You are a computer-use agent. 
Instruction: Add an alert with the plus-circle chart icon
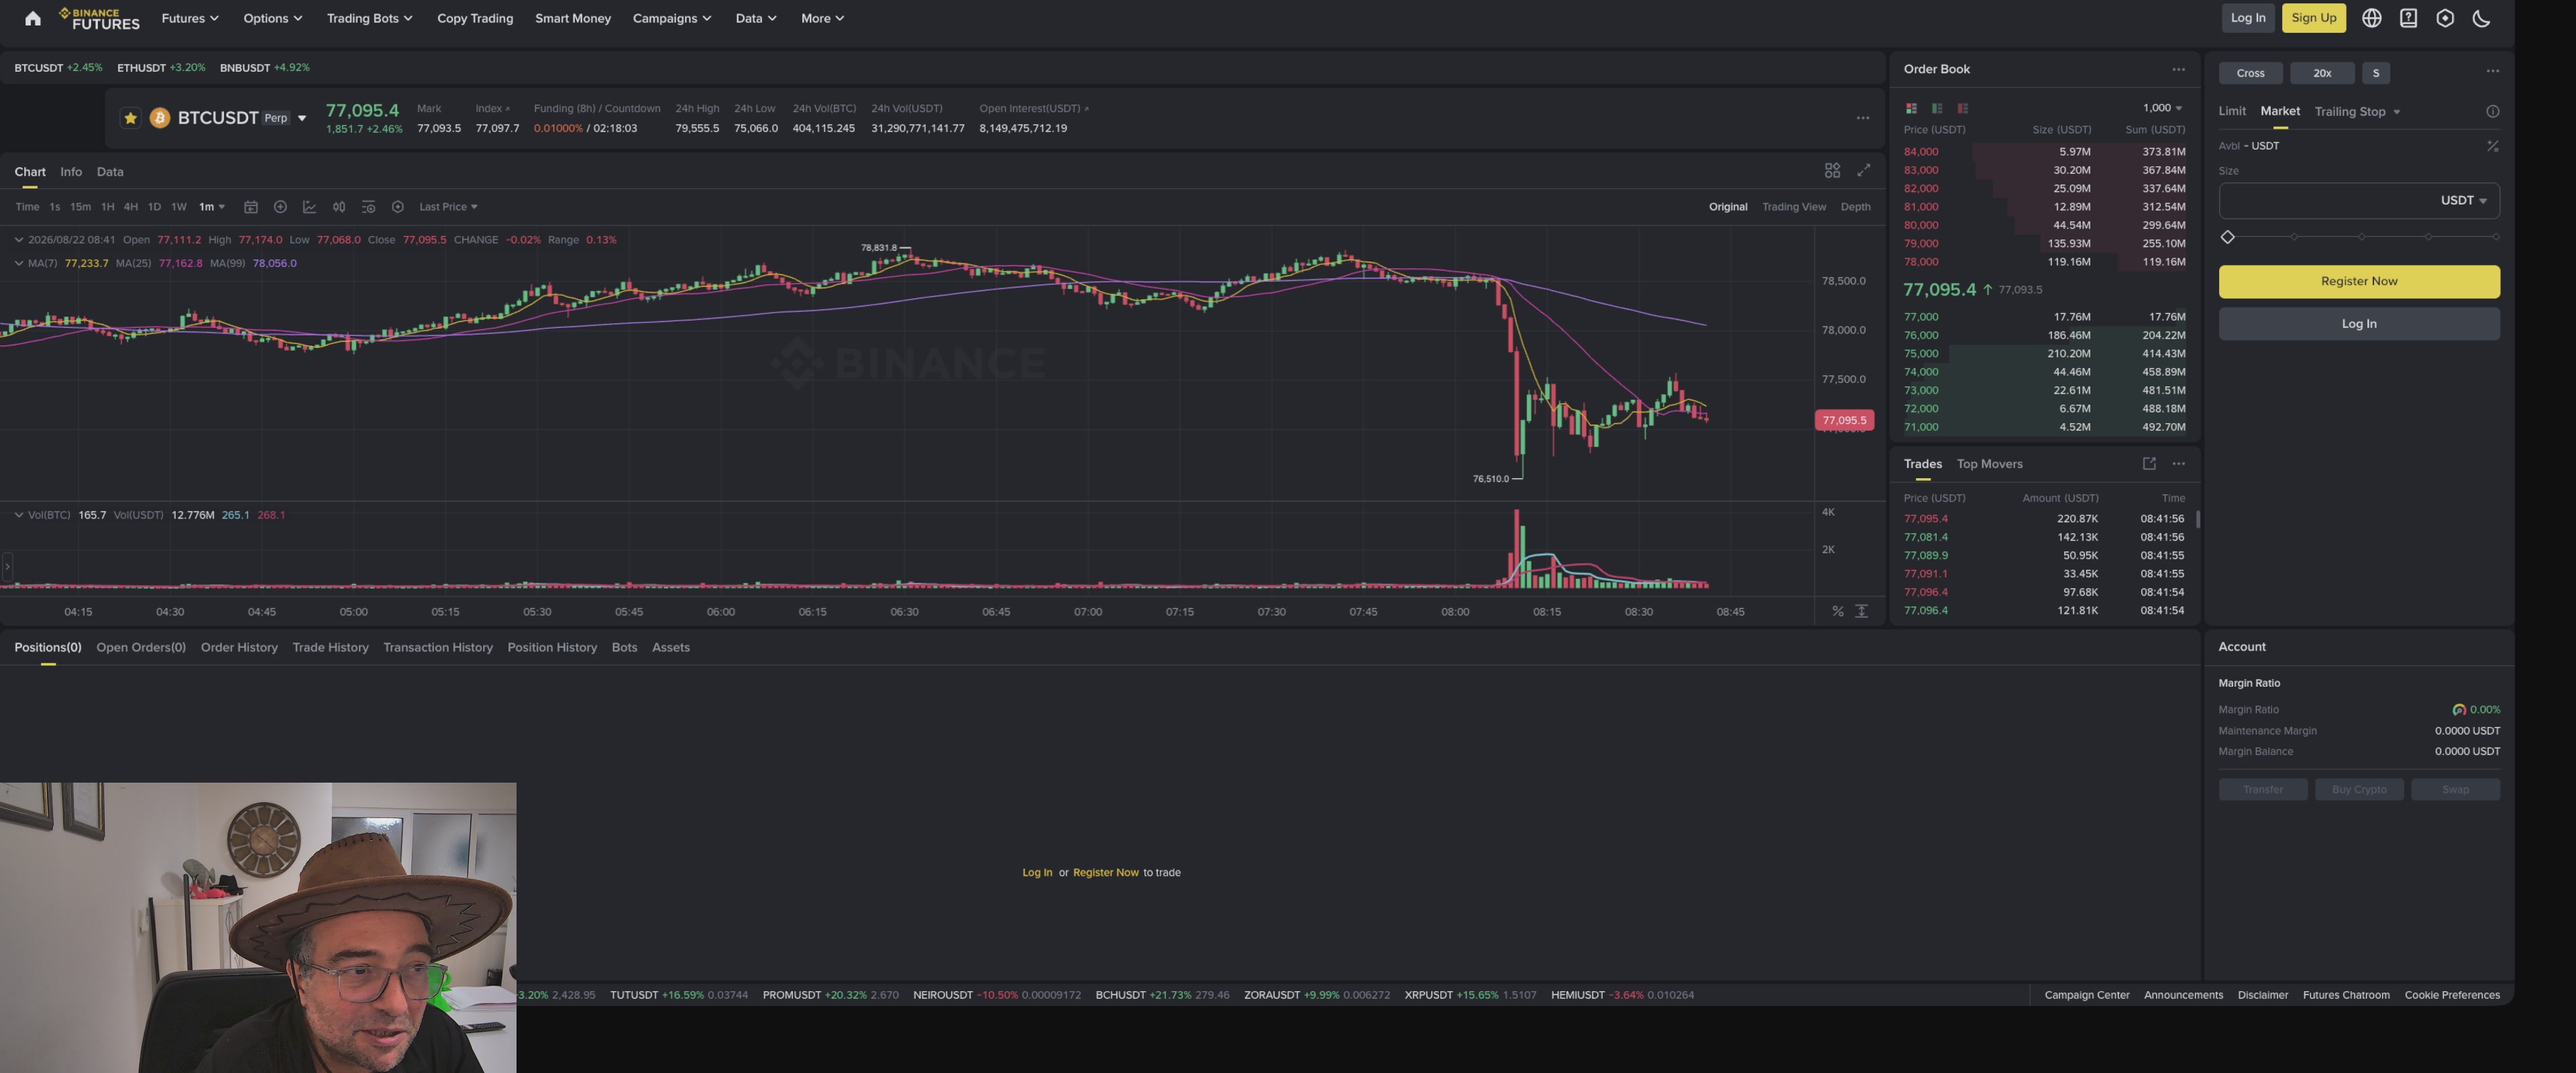pyautogui.click(x=280, y=207)
